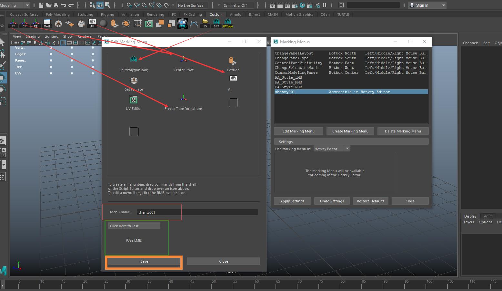Click the Apply Settings button
Image resolution: width=502 pixels, height=291 pixels.
click(x=292, y=201)
